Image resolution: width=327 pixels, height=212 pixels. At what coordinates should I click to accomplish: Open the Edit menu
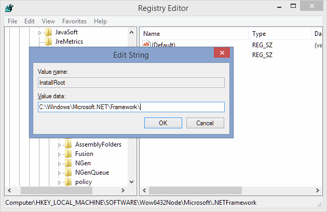pos(30,21)
